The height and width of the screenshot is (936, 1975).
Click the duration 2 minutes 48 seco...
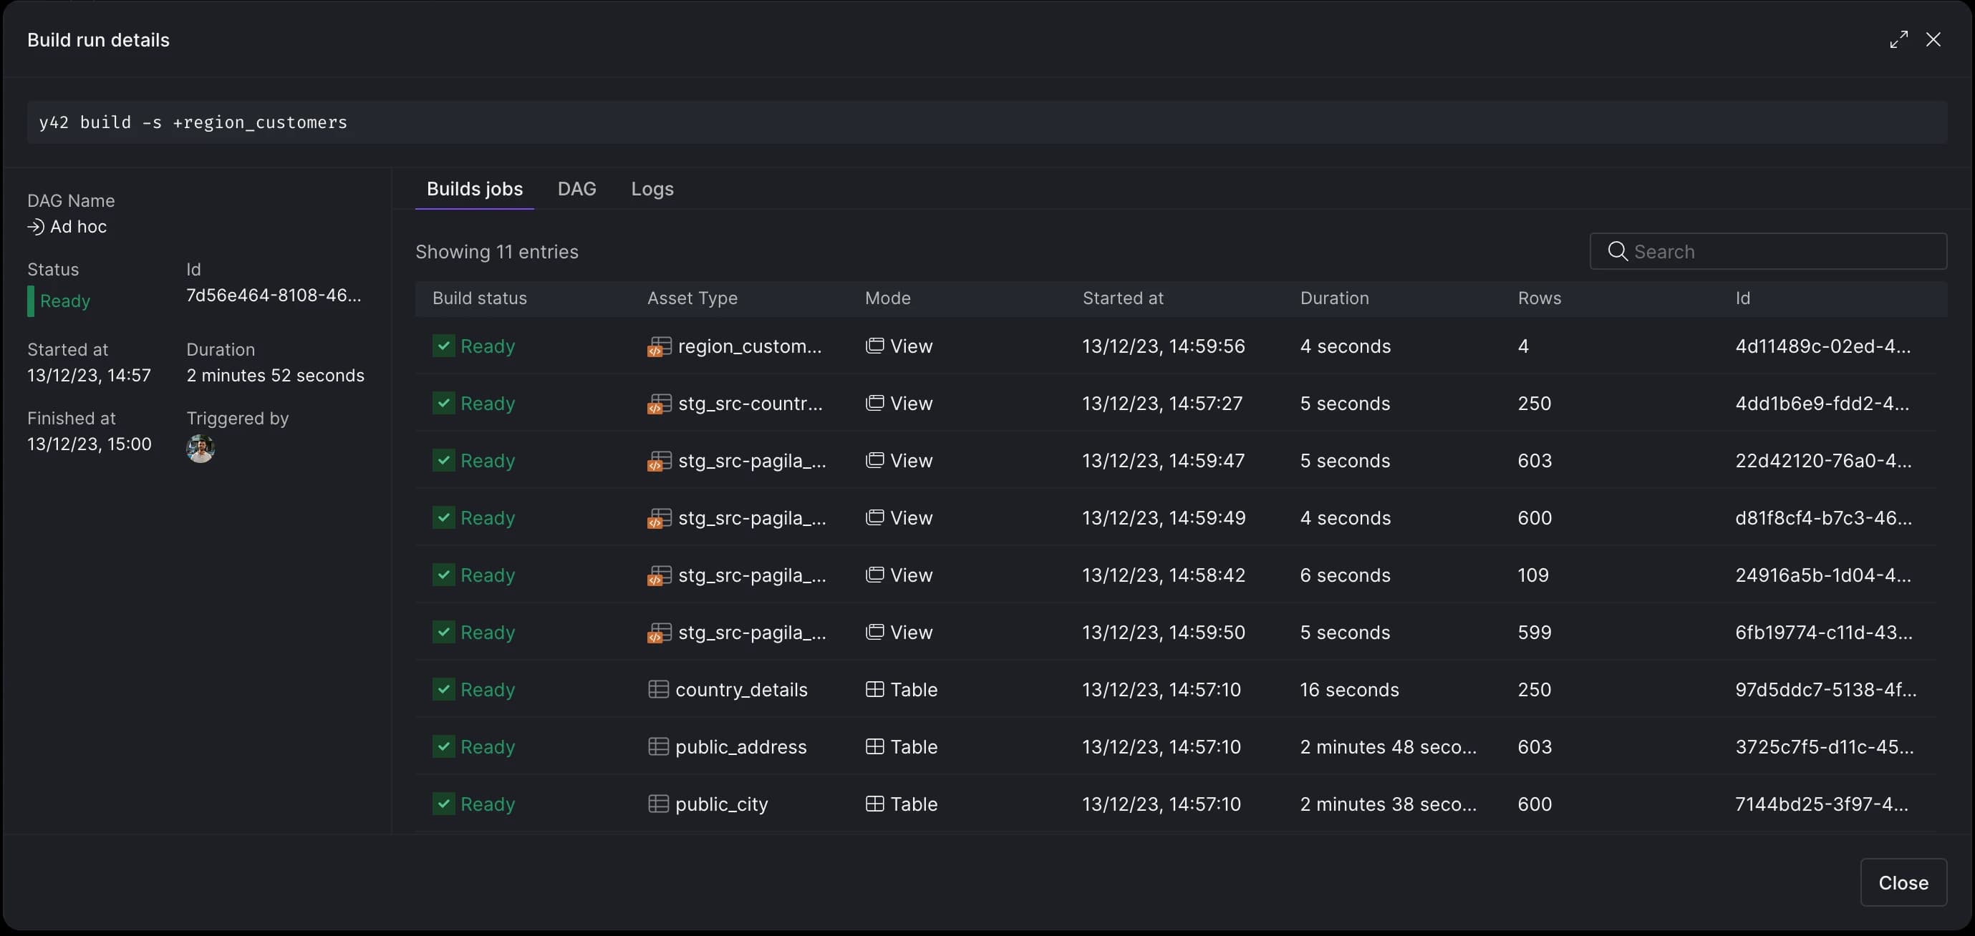1388,747
